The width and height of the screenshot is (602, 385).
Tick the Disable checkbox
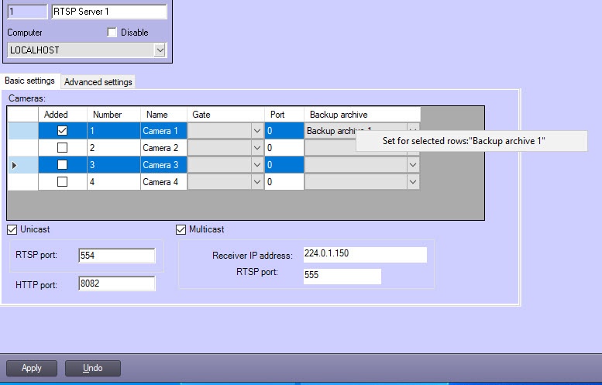pos(112,33)
